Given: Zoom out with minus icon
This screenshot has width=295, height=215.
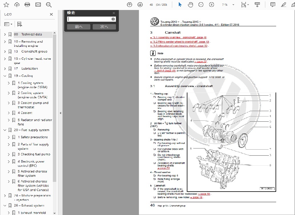Looking at the screenshot, I should (201, 5).
